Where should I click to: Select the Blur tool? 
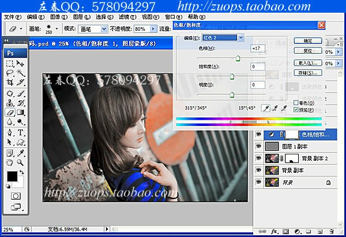(10, 122)
